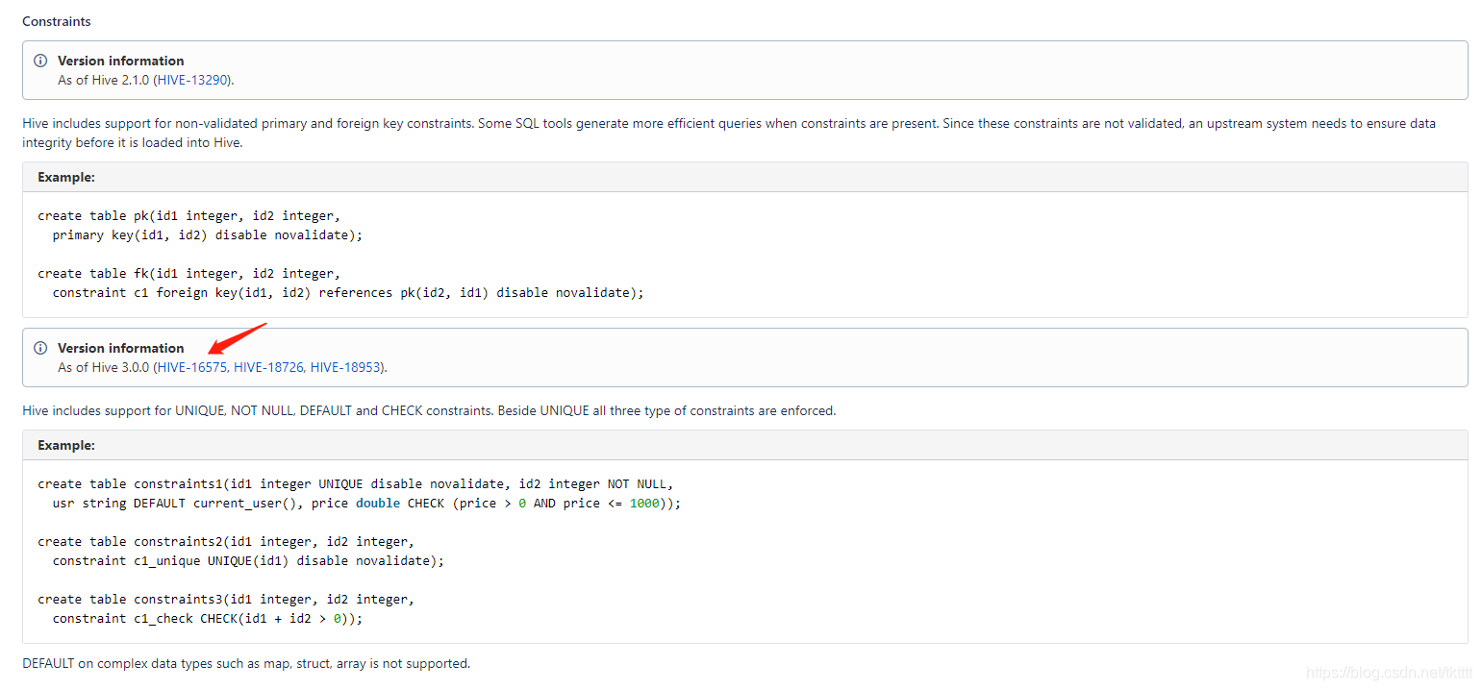Image resolution: width=1482 pixels, height=690 pixels.
Task: Click the info icon beside Hive 3.0.0 version information
Action: click(40, 348)
